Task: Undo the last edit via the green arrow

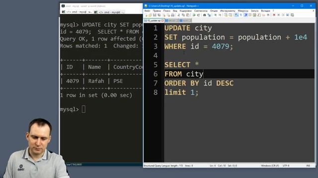Action: [194, 15]
